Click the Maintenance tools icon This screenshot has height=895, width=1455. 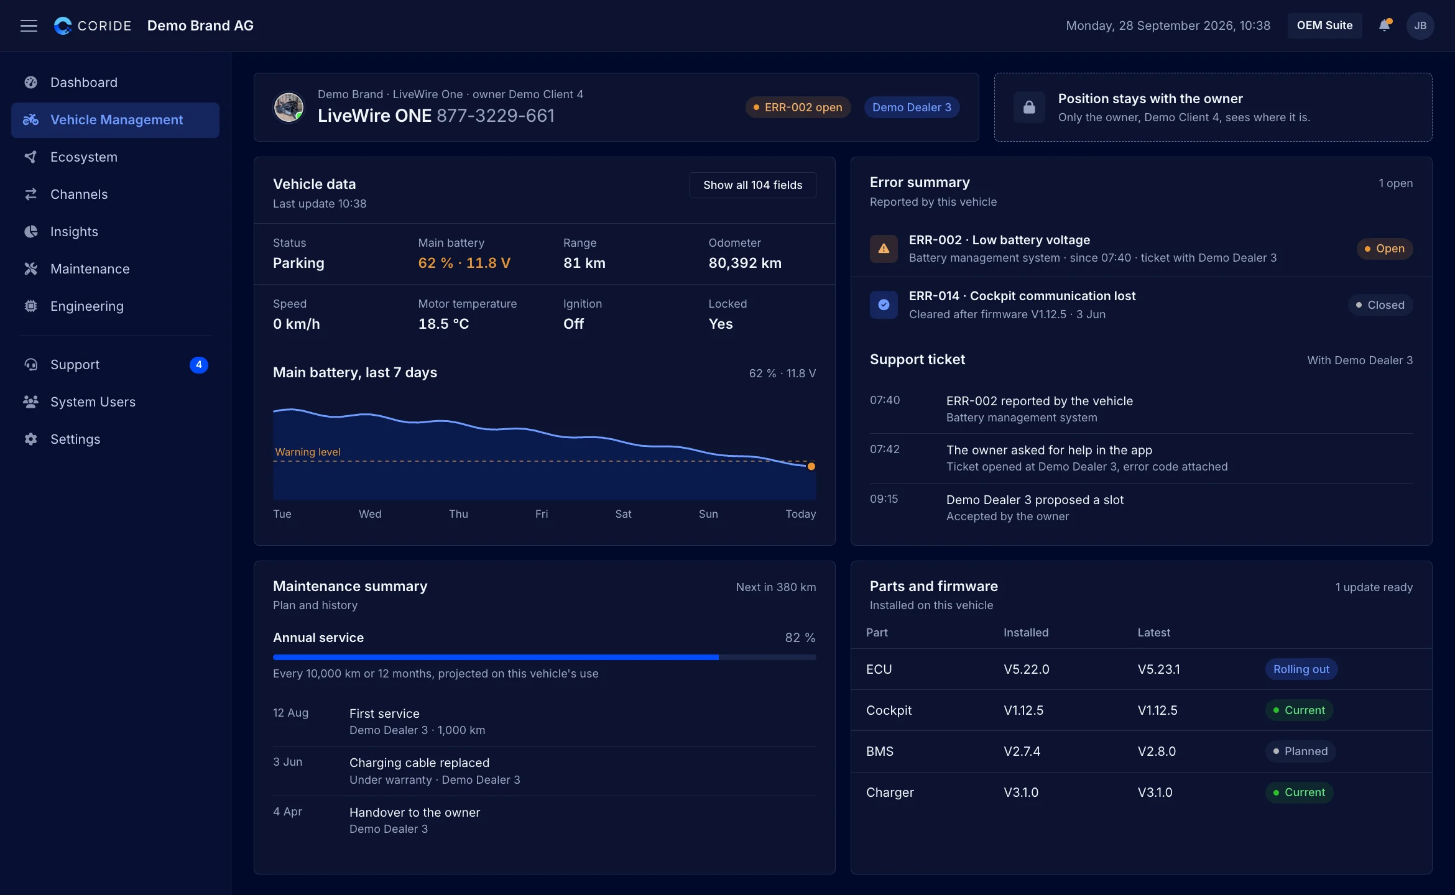[31, 269]
